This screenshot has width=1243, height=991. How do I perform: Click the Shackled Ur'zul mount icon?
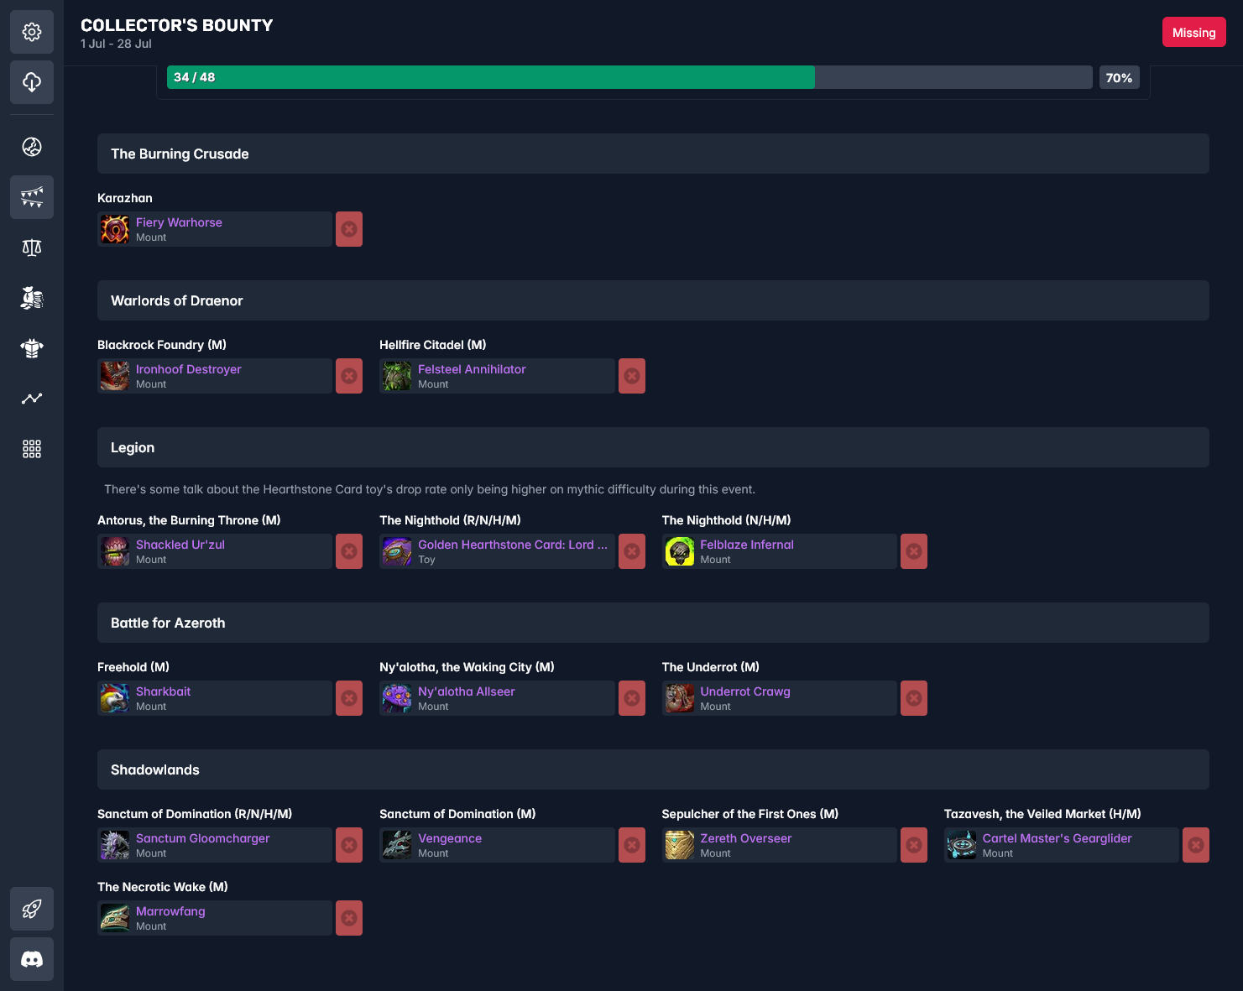point(115,551)
